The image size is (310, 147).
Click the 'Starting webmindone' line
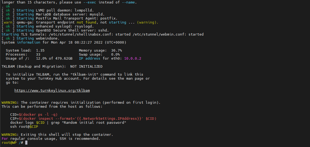pos(30,38)
